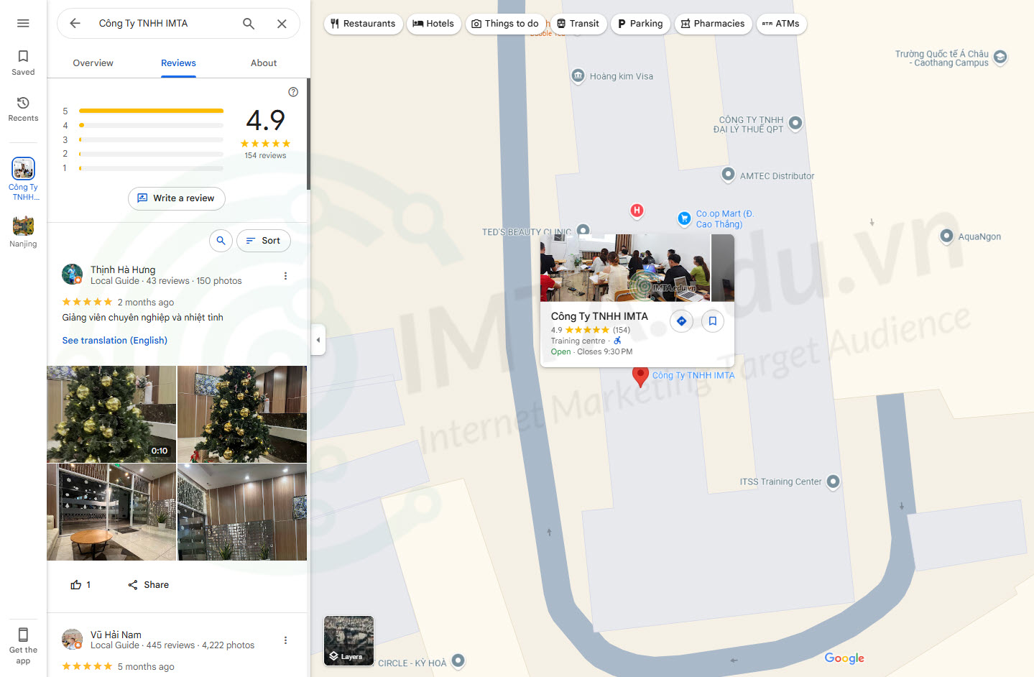Click the 154 reviews count text
Viewport: 1034px width, 677px height.
(265, 155)
